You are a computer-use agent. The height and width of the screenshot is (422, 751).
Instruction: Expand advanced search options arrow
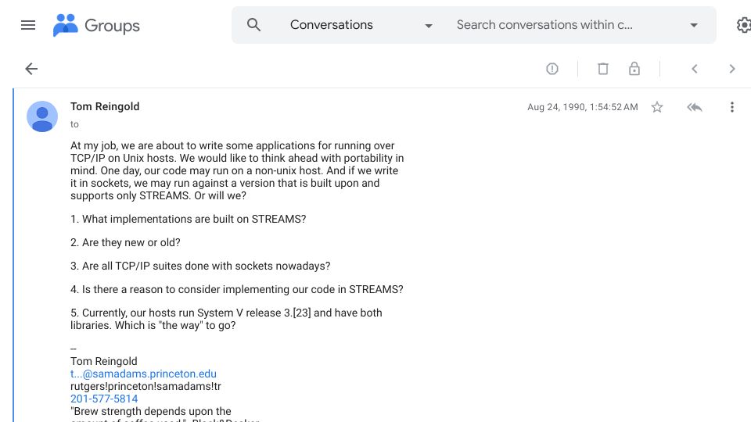(x=694, y=25)
